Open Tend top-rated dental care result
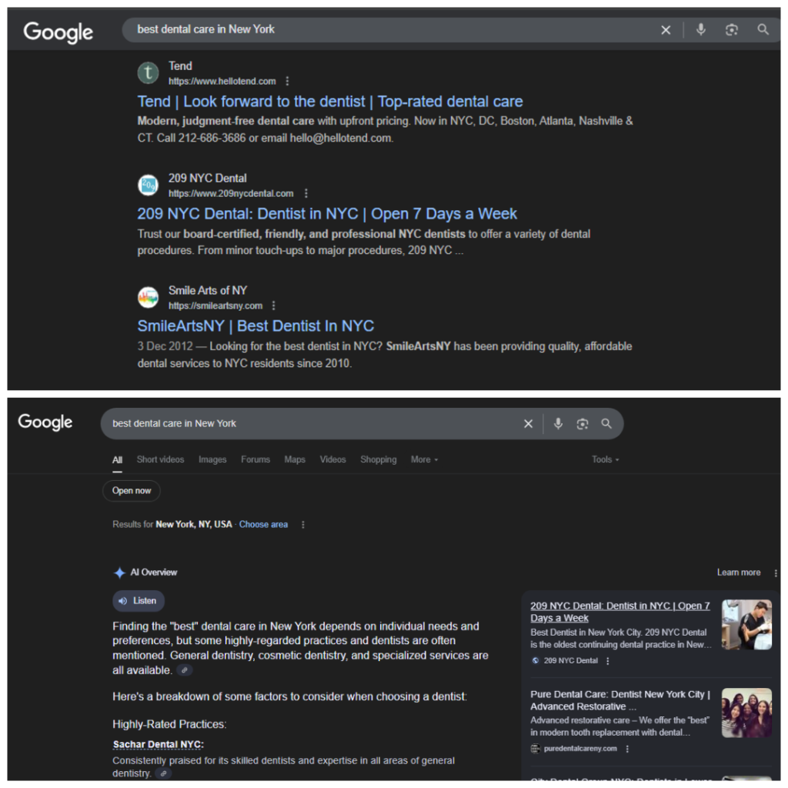Viewport: 788px width, 788px height. pos(330,102)
